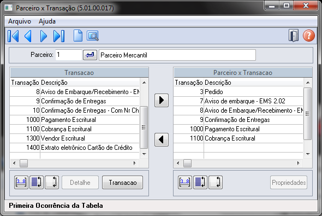
Task: Remove transaction with left arrow button
Action: [x=162, y=139]
